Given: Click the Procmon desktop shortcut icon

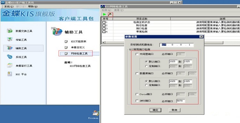Looking at the screenshot, I should [x=96, y=113].
